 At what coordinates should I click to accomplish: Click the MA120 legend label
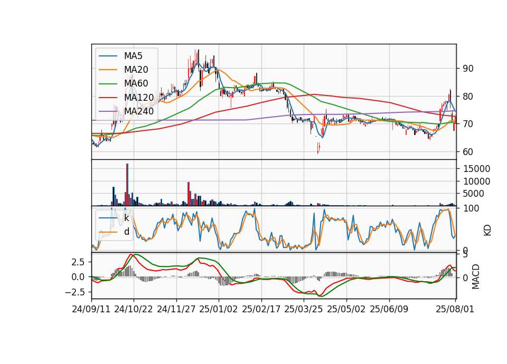click(139, 97)
